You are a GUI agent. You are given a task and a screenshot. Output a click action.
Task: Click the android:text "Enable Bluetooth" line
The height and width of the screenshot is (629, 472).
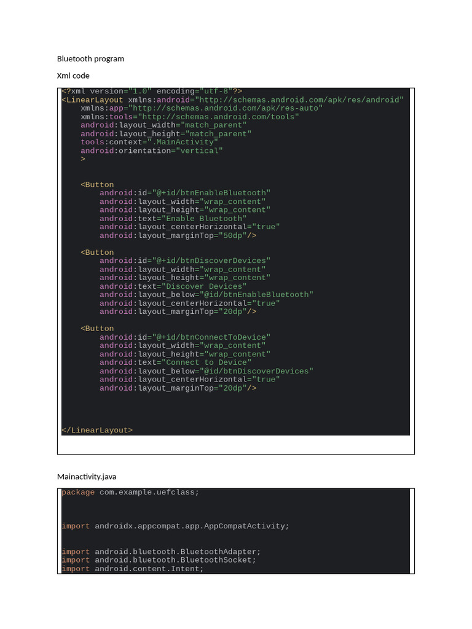point(173,219)
